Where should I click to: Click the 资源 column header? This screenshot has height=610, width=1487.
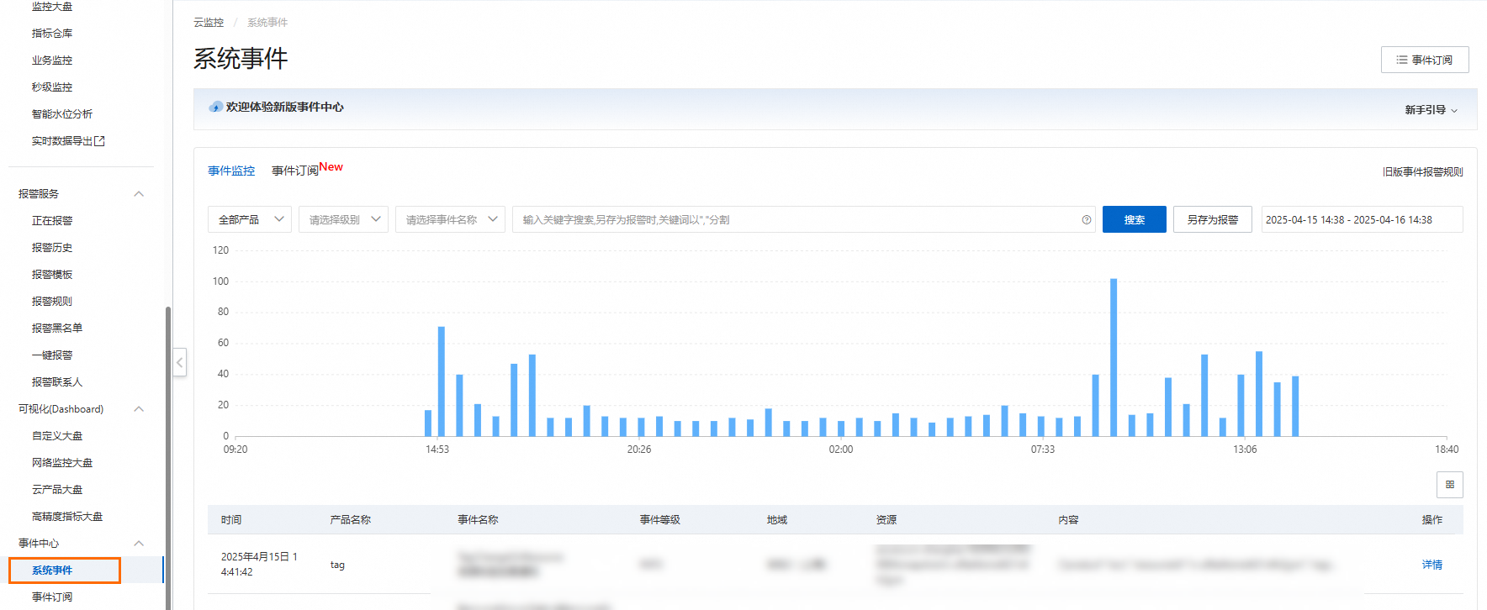pyautogui.click(x=886, y=520)
